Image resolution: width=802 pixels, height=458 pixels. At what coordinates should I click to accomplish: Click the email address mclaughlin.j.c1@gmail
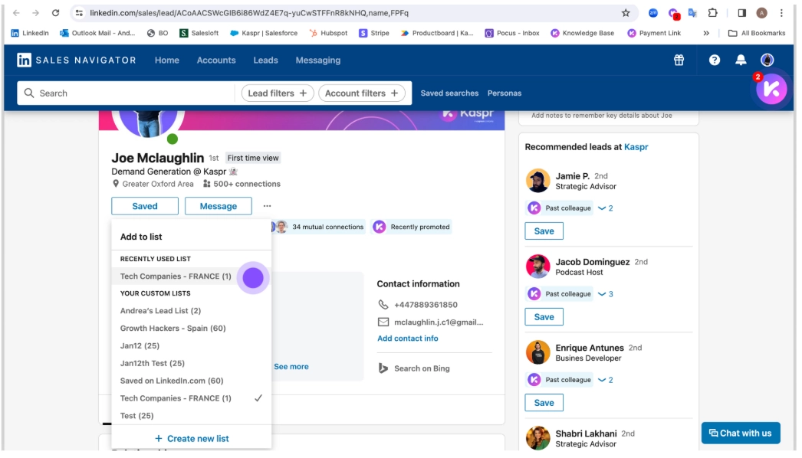[x=439, y=322]
